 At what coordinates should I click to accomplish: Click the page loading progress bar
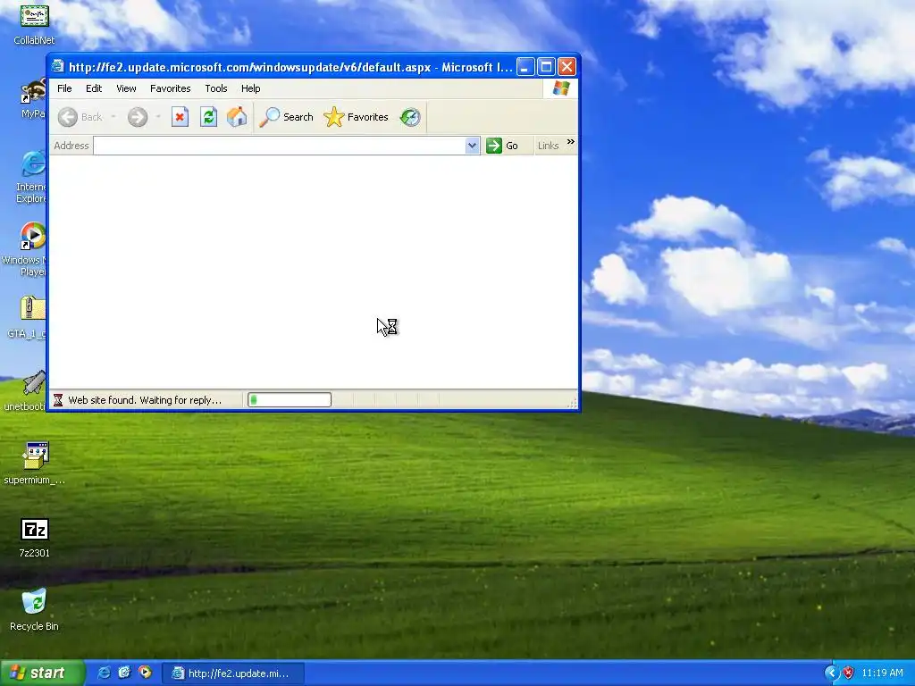coord(290,399)
